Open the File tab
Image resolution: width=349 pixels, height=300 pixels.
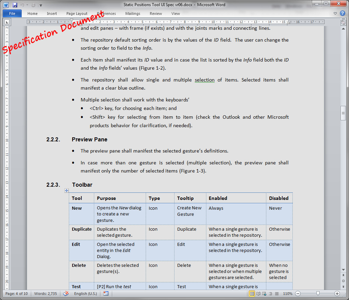coord(12,14)
